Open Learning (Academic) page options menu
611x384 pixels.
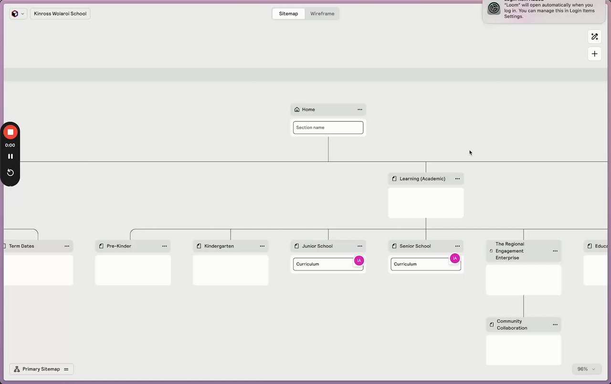(457, 179)
